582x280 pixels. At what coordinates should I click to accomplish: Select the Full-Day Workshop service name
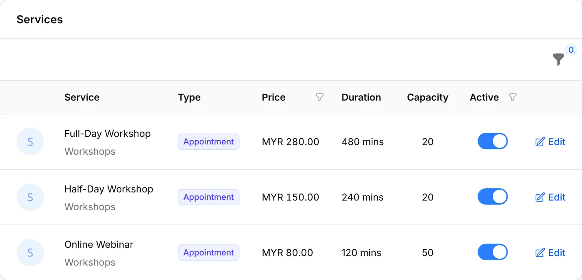click(108, 134)
